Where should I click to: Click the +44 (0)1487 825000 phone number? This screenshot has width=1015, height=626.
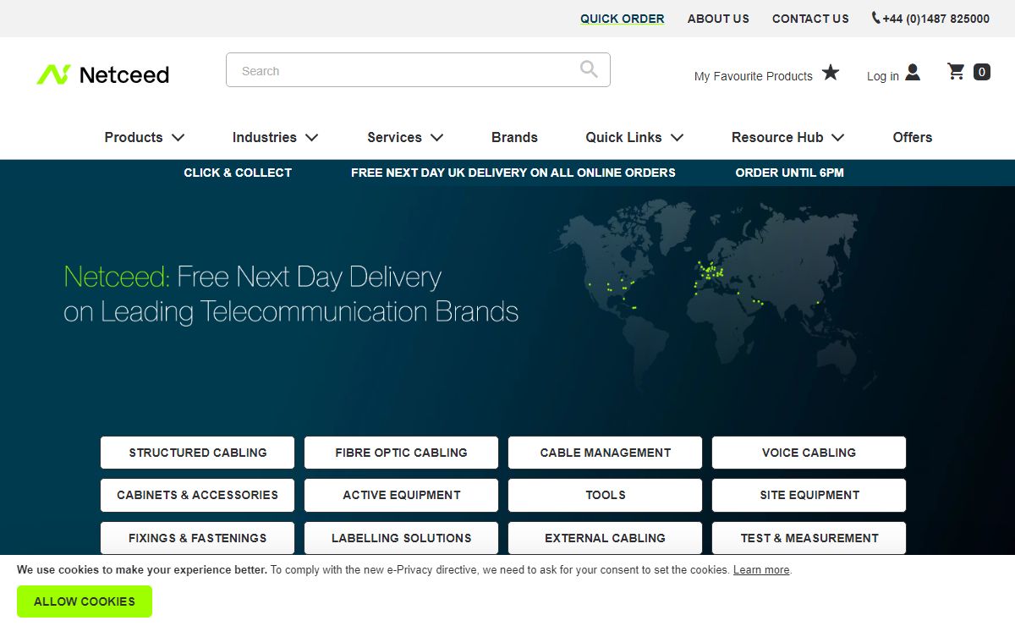tap(935, 19)
